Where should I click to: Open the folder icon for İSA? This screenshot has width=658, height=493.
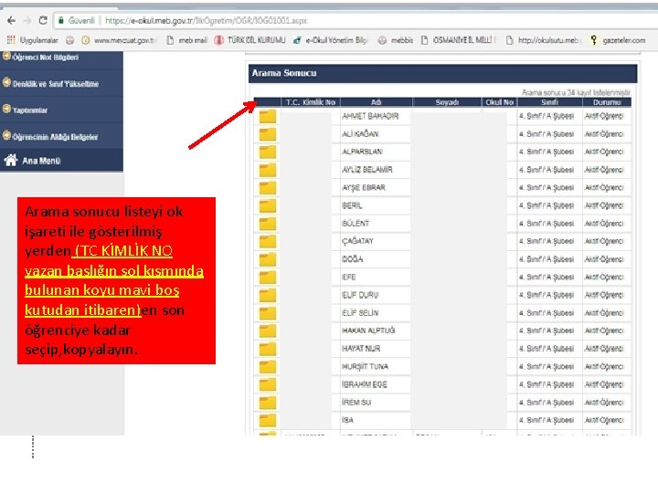267,420
